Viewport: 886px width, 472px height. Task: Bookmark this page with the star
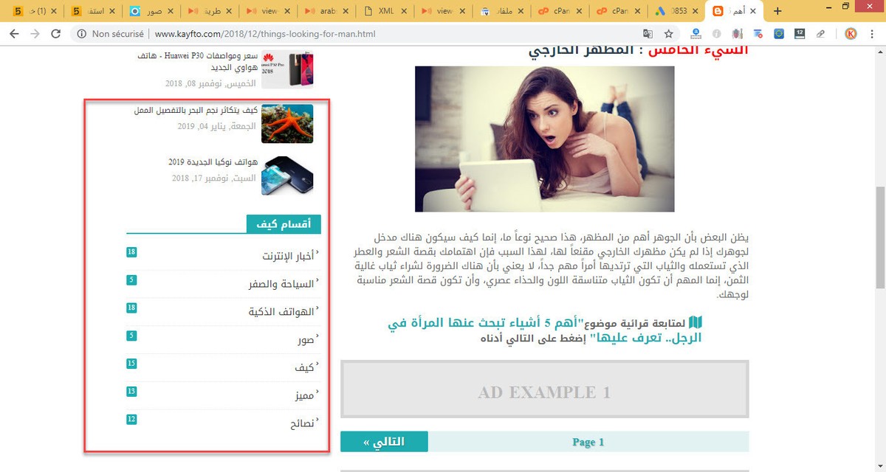pos(668,34)
